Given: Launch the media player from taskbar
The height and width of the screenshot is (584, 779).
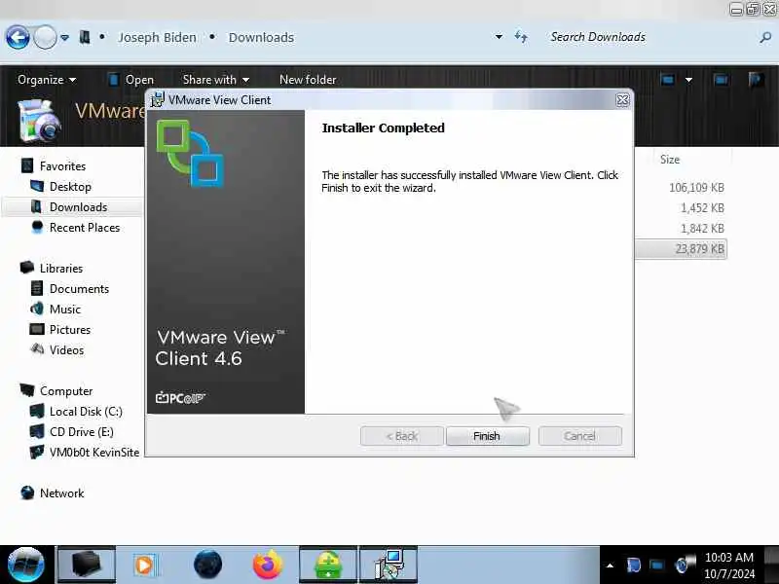Looking at the screenshot, I should click(145, 565).
